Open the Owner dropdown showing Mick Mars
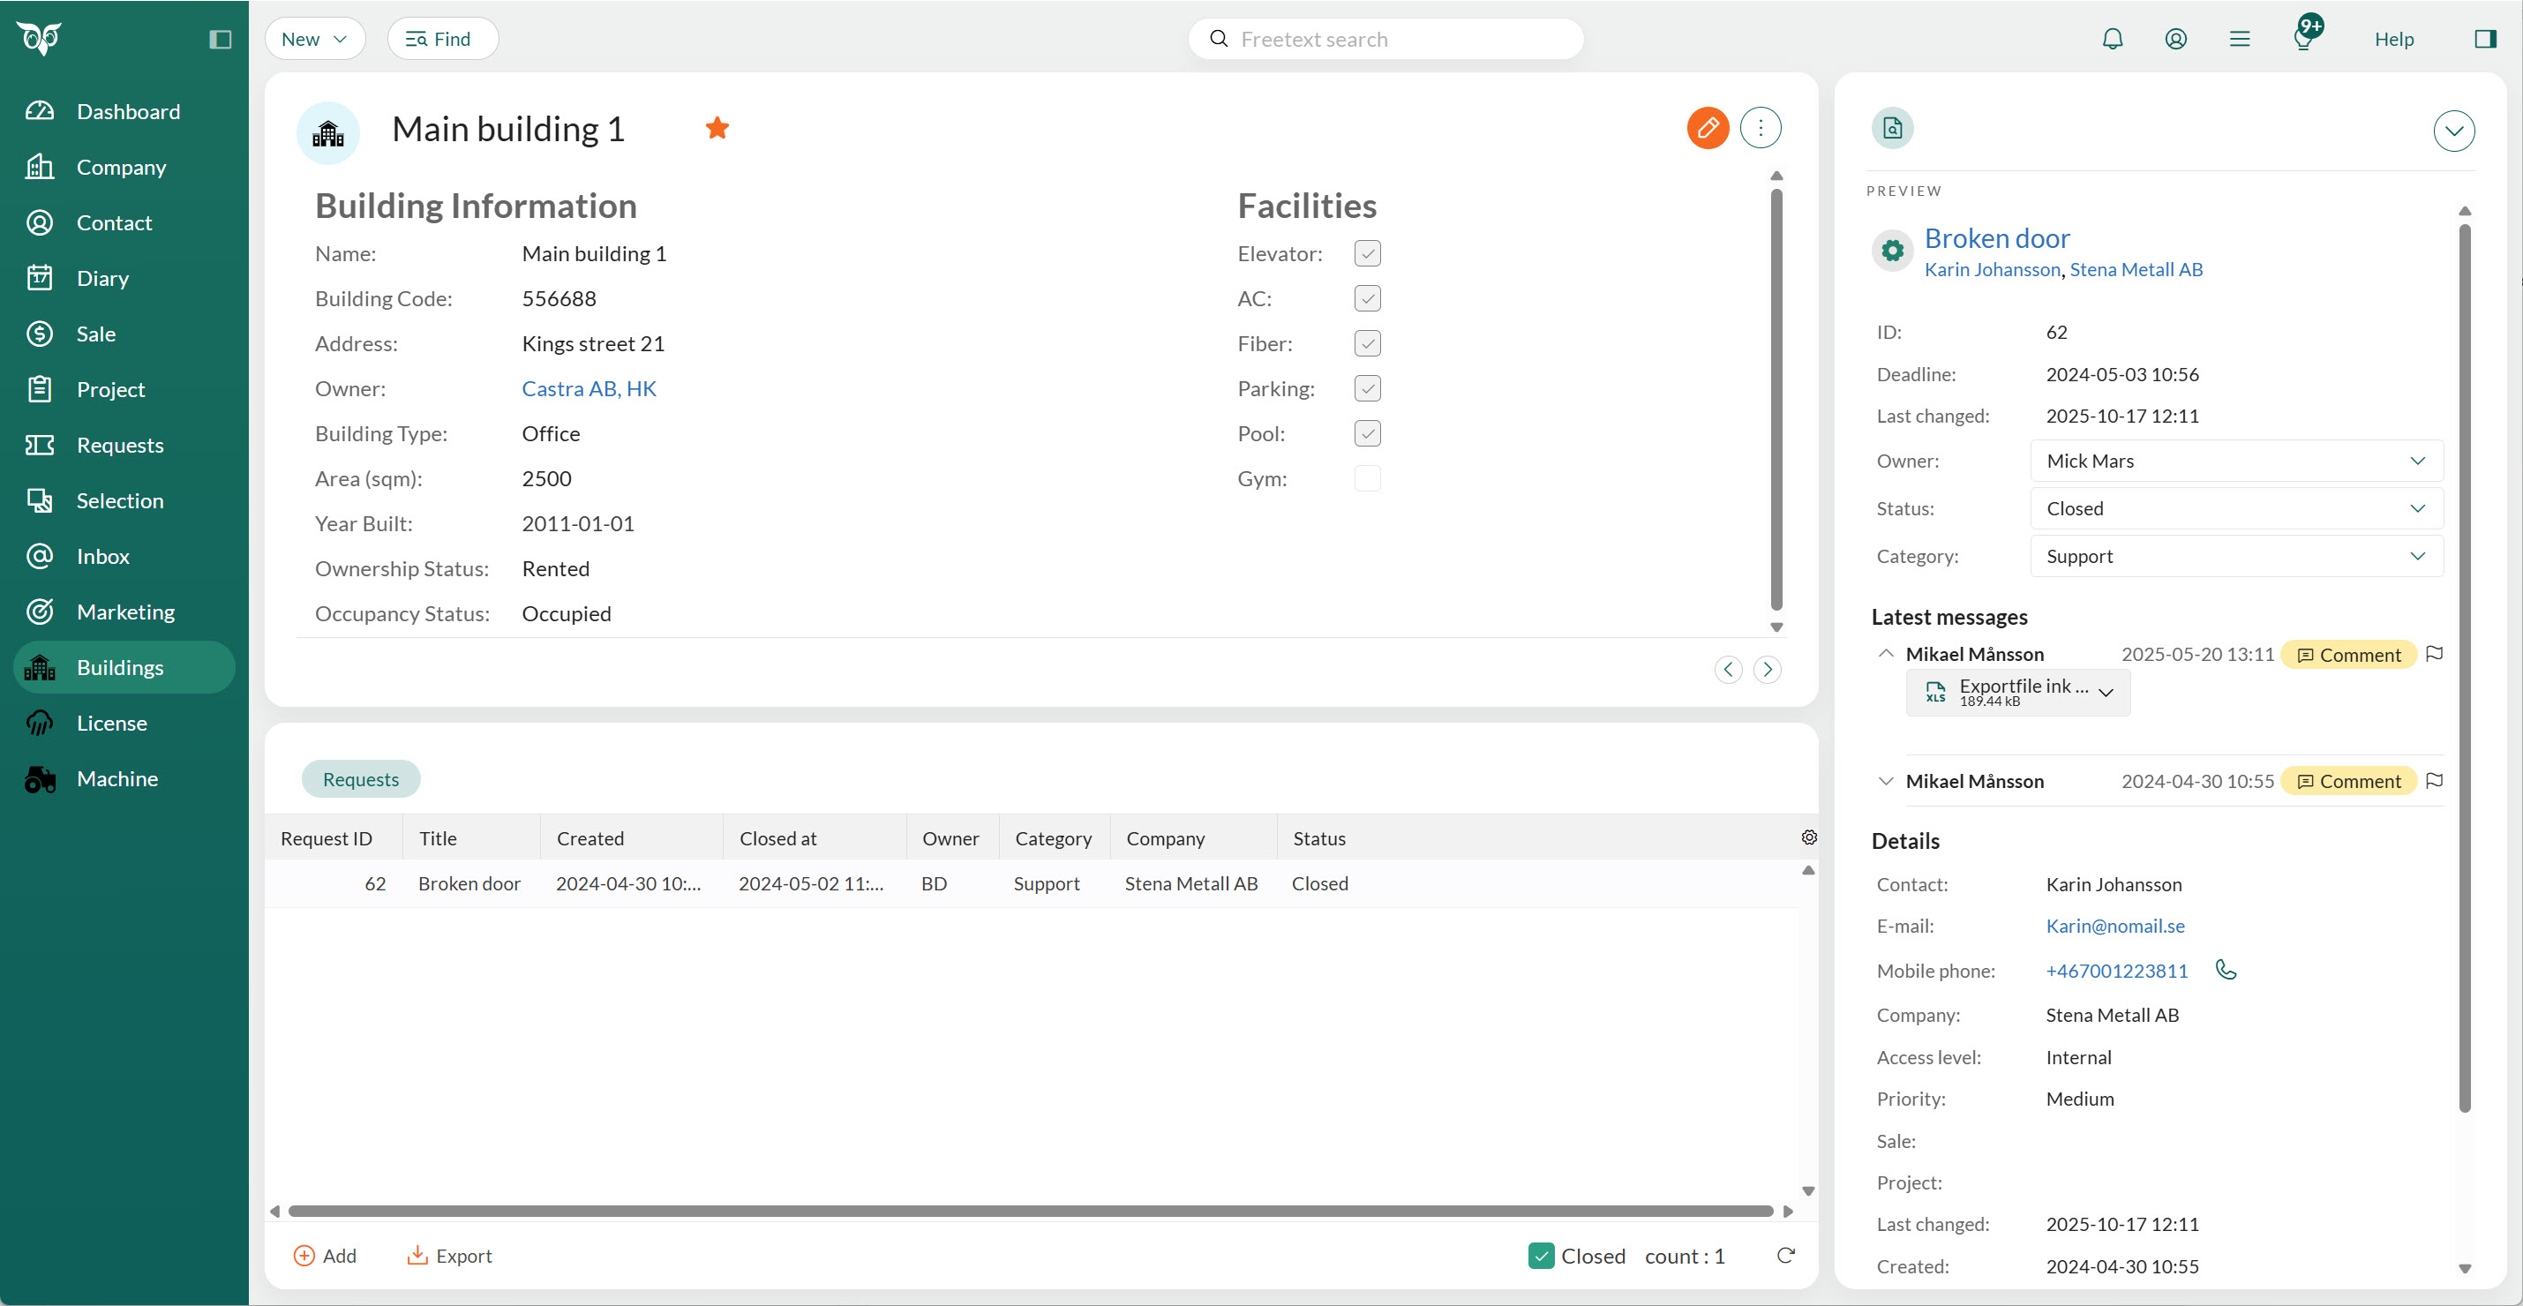This screenshot has height=1306, width=2523. 2235,462
